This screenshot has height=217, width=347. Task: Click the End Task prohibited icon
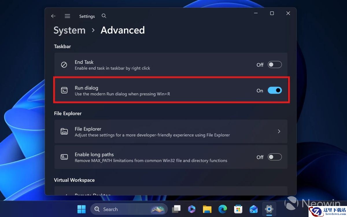tap(64, 65)
